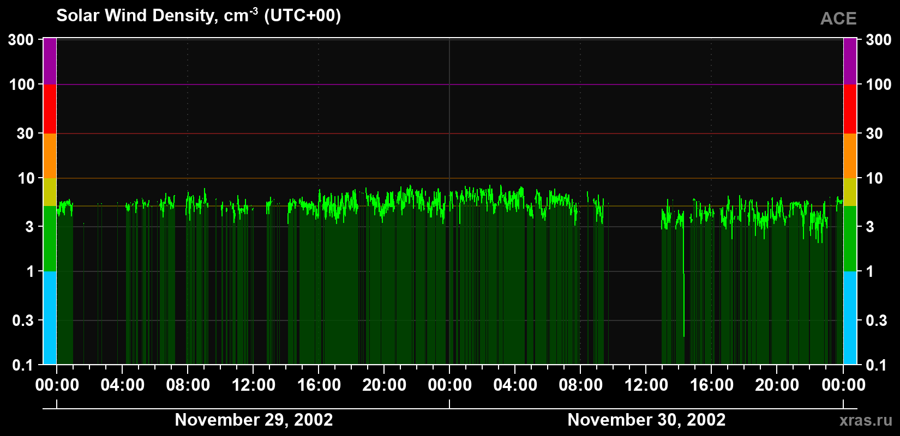The height and width of the screenshot is (436, 900).
Task: Select the "November 30, 2002" date label
Action: pyautogui.click(x=646, y=420)
